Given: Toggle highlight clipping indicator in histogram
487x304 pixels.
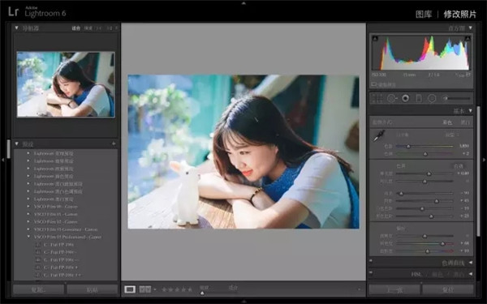Looking at the screenshot, I should (x=468, y=38).
